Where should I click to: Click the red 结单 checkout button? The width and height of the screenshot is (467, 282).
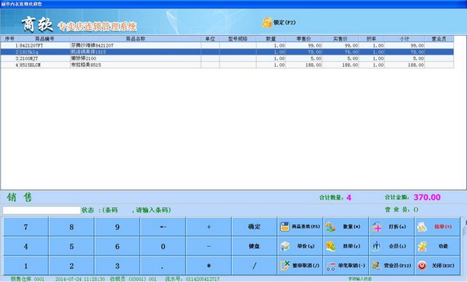(x=437, y=227)
